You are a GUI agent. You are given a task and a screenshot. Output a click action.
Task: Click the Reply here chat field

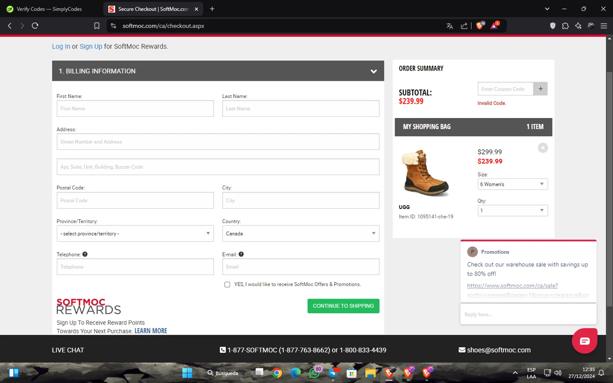point(528,314)
